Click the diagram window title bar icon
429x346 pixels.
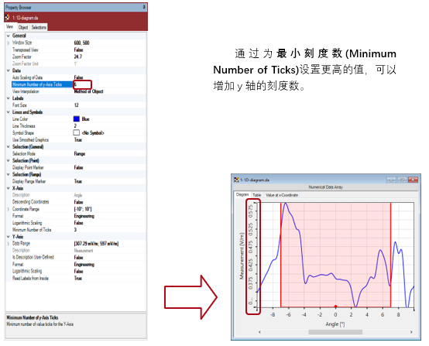(x=236, y=180)
